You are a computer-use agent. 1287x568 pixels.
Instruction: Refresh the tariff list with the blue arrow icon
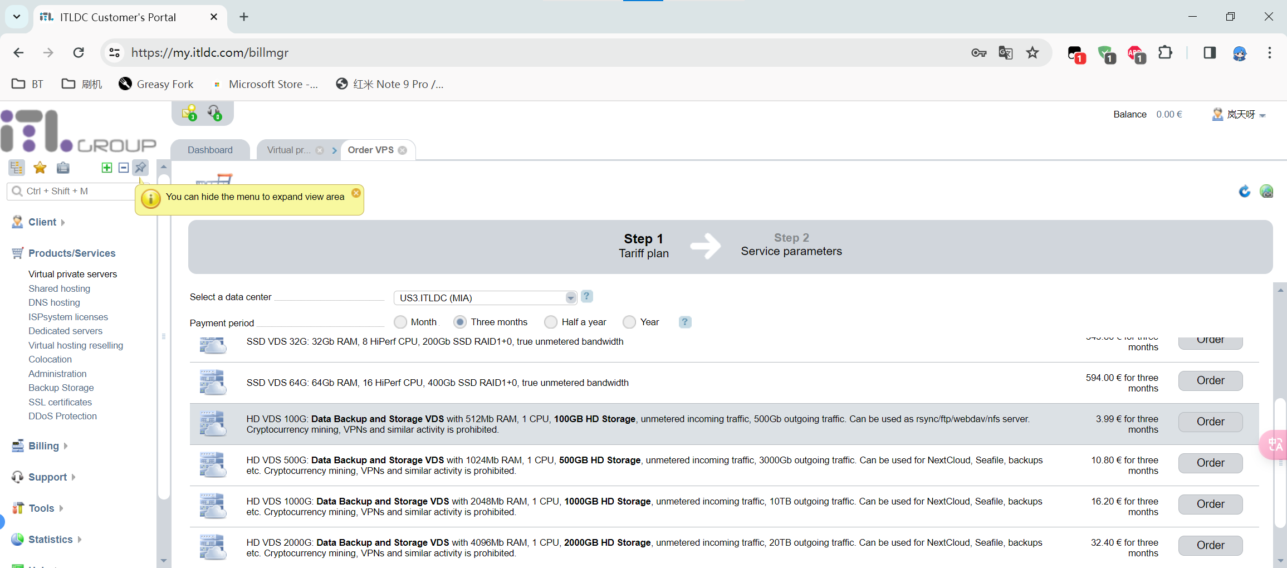tap(1244, 192)
